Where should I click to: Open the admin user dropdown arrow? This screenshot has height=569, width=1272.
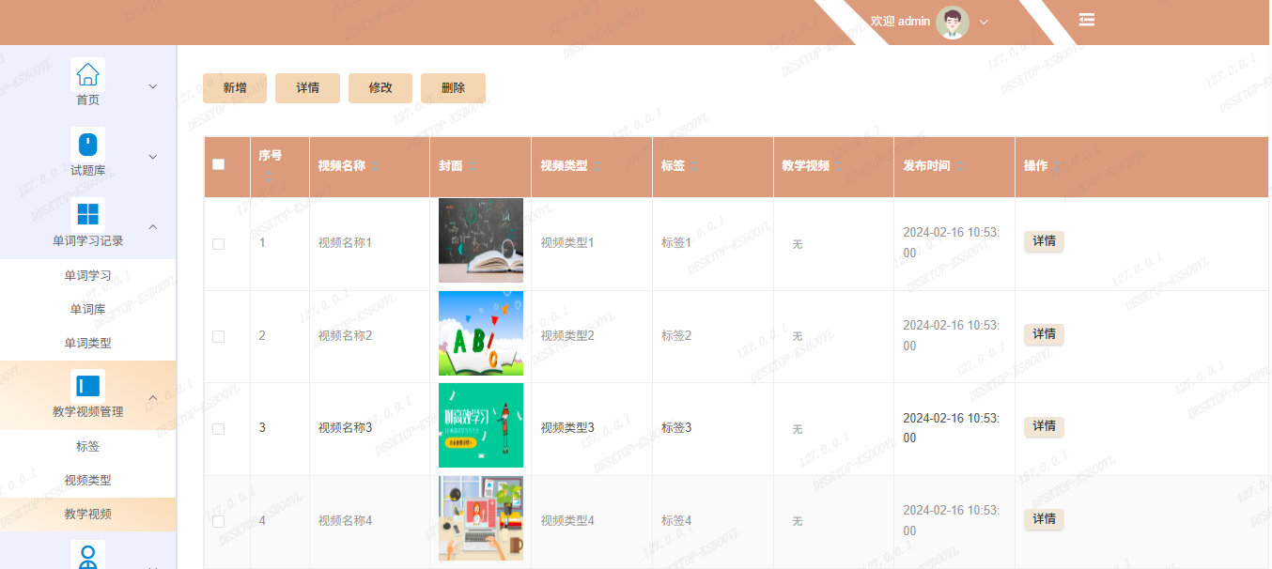[x=985, y=22]
